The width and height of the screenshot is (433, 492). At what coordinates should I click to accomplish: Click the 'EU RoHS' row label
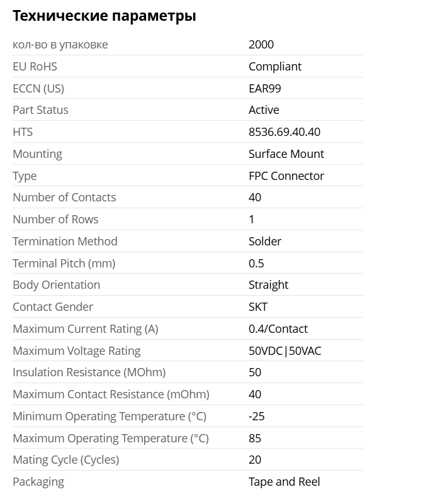(x=35, y=67)
